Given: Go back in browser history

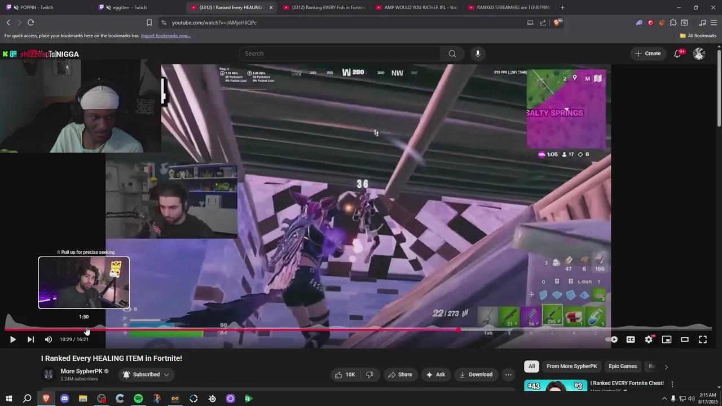Looking at the screenshot, I should (8, 23).
